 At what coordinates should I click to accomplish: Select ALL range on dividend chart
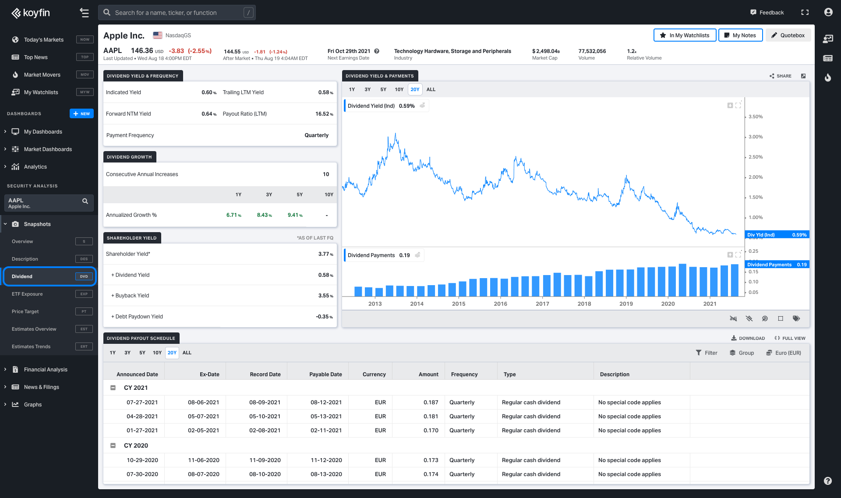[x=431, y=89]
